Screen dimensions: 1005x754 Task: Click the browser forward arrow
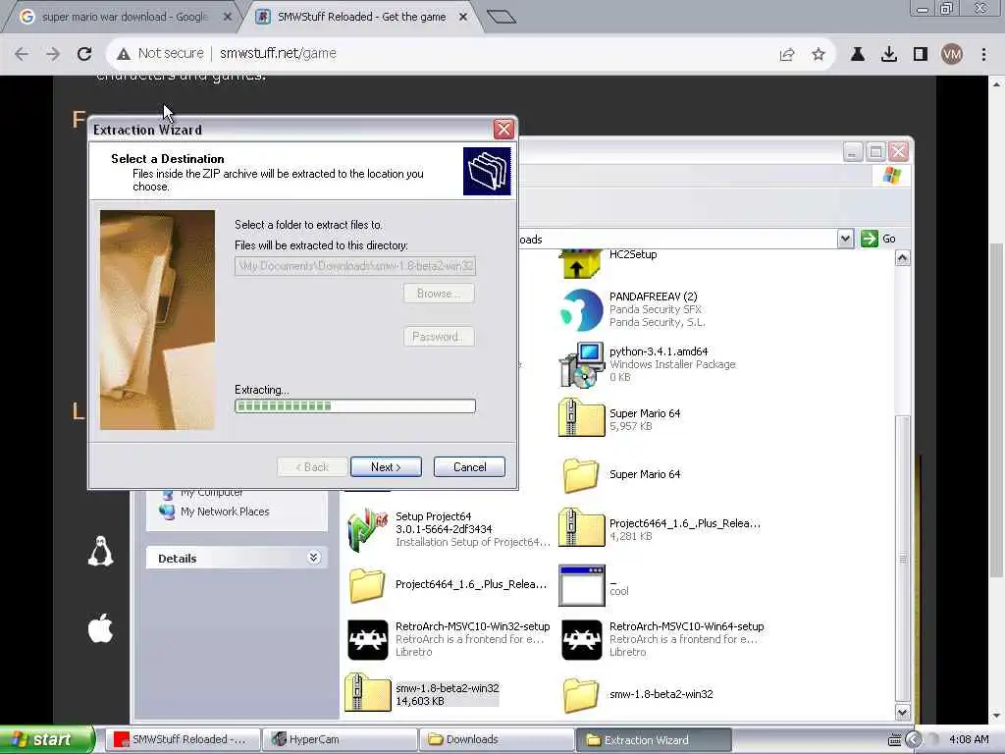click(x=53, y=54)
